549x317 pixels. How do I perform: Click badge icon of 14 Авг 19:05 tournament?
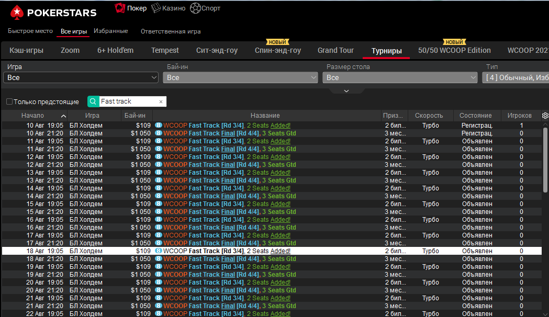coord(158,188)
